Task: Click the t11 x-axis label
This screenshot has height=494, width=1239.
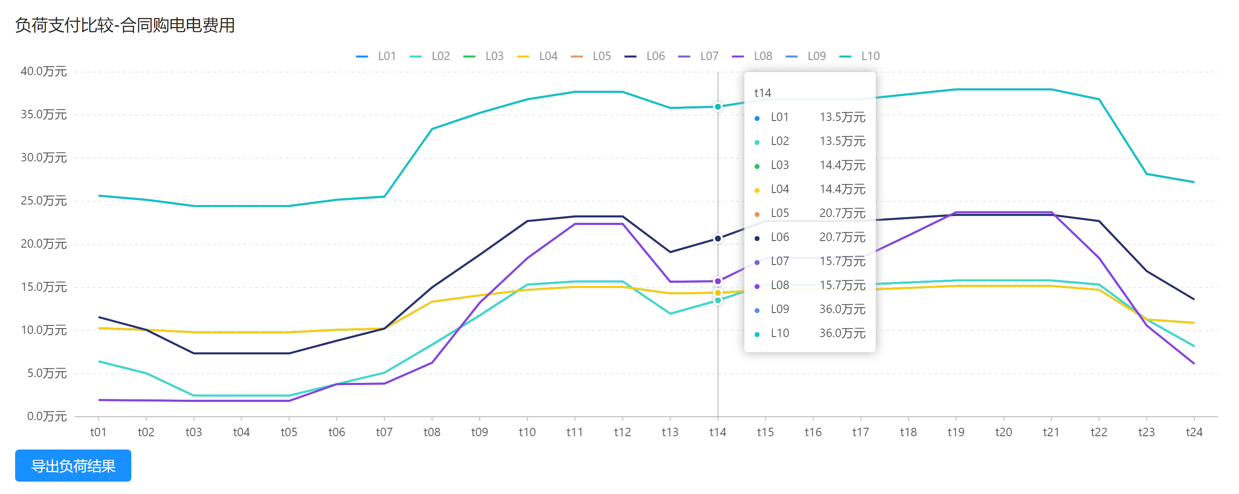Action: (x=575, y=432)
